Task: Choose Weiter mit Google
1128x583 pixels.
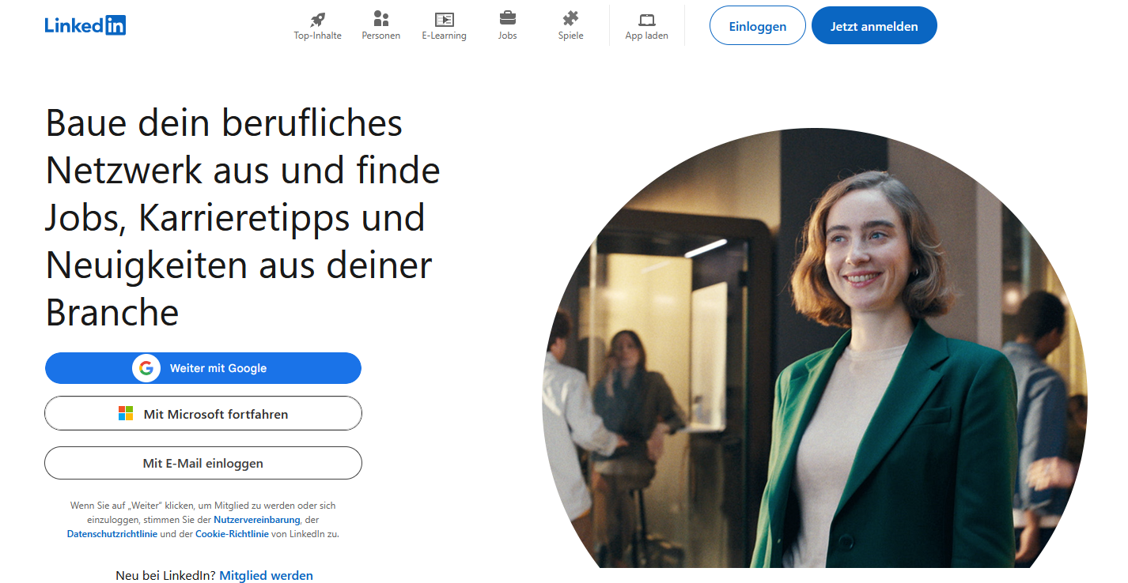Action: coord(203,367)
